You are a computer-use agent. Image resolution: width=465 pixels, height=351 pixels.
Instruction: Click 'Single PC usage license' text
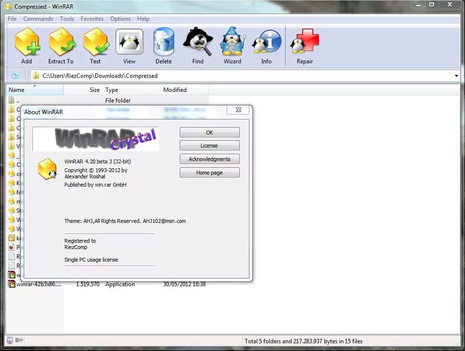91,260
